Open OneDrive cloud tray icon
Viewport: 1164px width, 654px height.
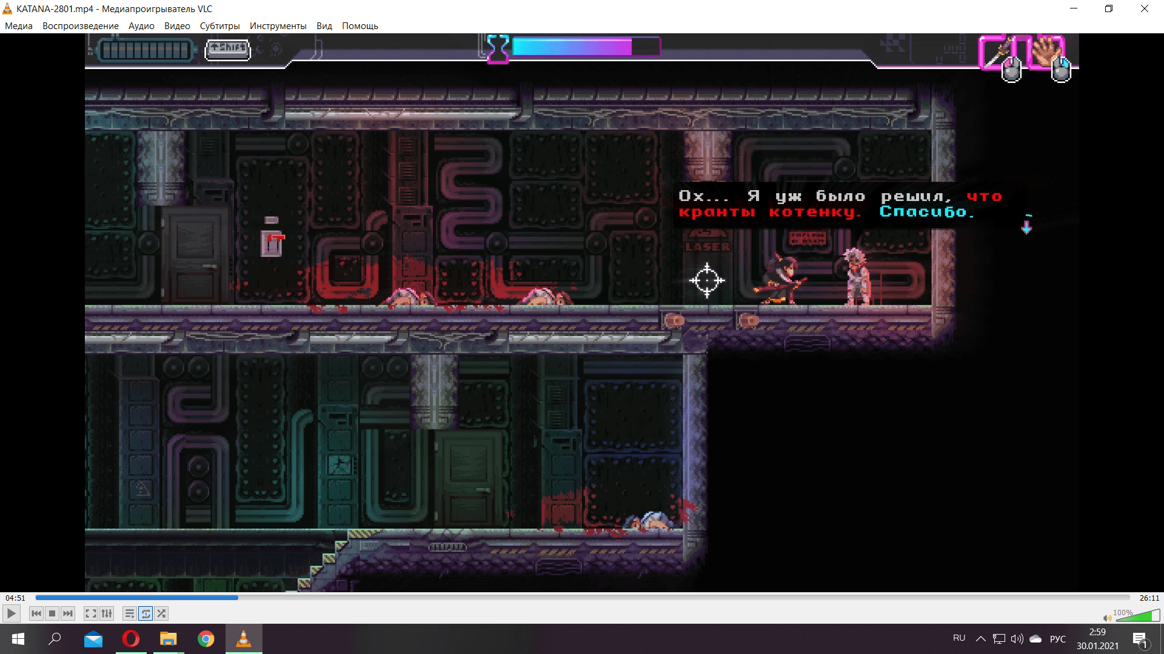[x=1036, y=639]
